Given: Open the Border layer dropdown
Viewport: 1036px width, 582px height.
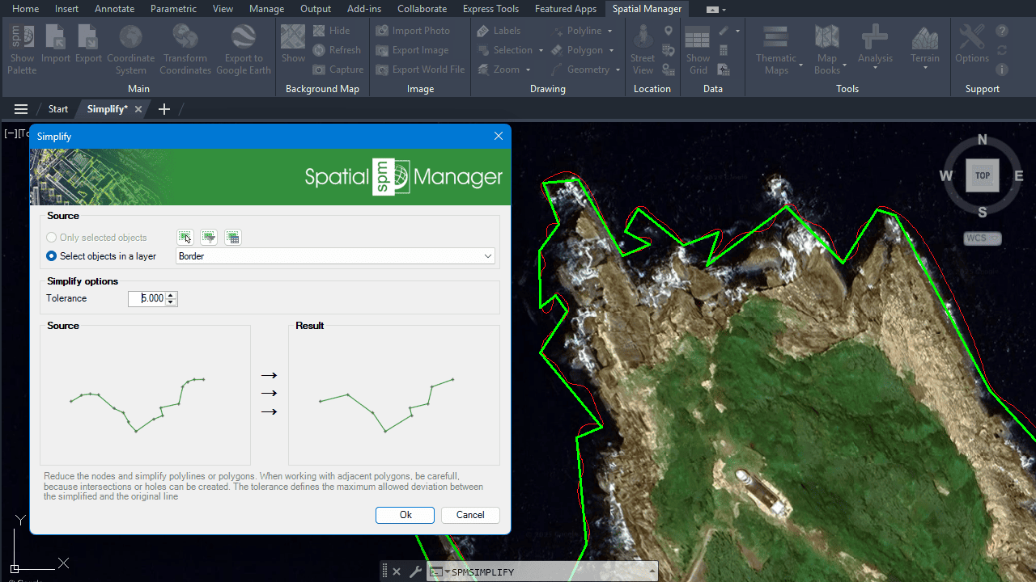Looking at the screenshot, I should (487, 256).
